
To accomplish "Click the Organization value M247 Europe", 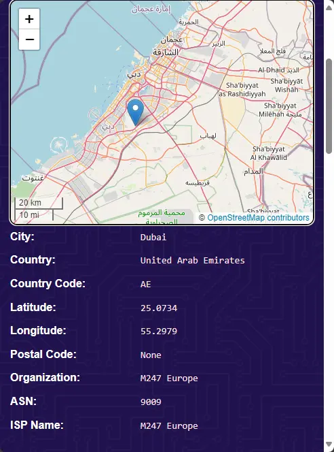I will tap(169, 378).
